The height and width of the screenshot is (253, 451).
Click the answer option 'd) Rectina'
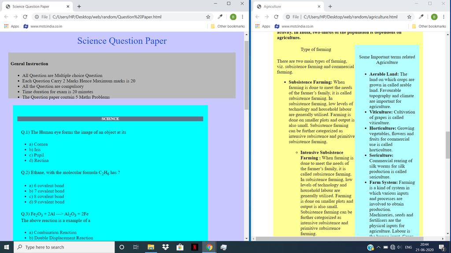(39, 160)
